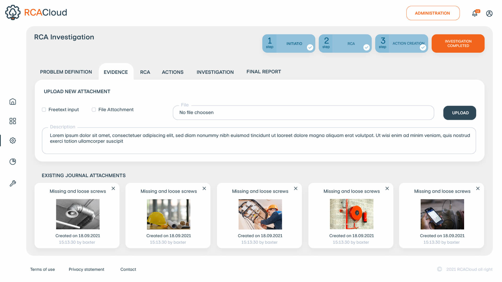Open the Terms of use link
Viewport: 502px width, 282px height.
[x=42, y=269]
